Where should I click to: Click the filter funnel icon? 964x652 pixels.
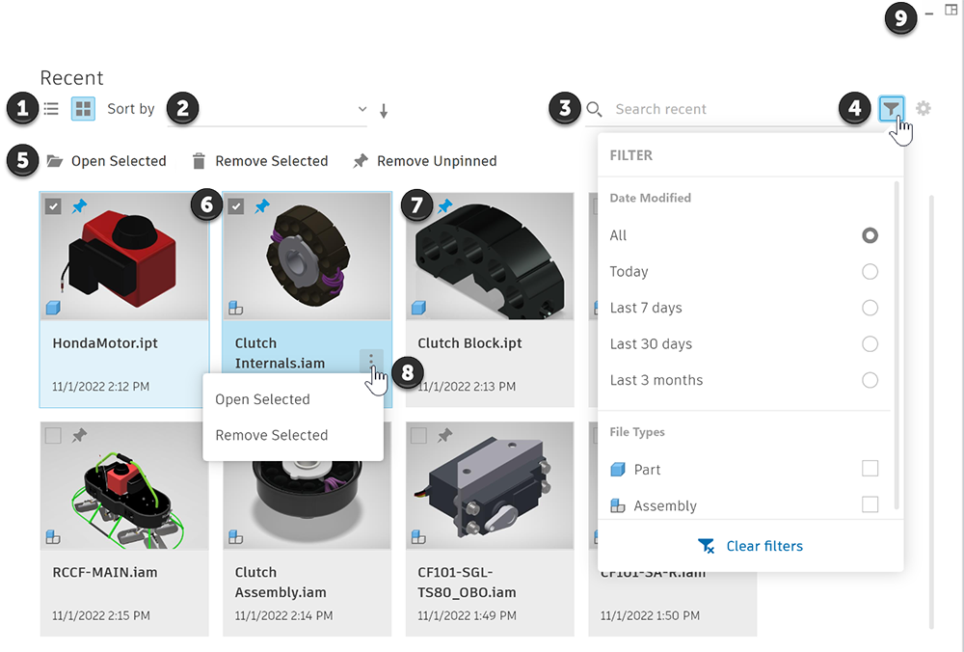[893, 109]
